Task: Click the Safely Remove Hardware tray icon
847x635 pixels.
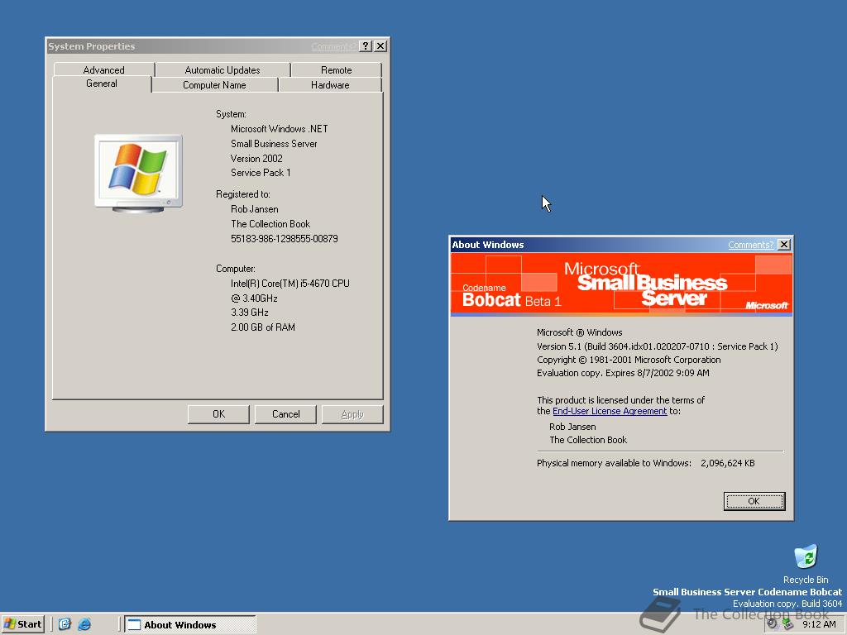Action: (787, 624)
